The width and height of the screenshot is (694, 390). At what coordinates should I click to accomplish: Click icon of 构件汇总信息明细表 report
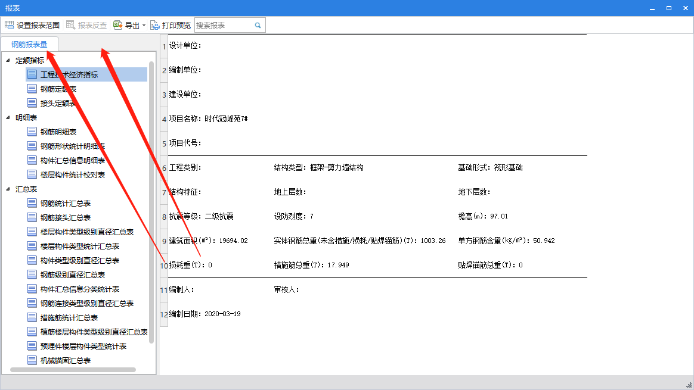coord(32,160)
